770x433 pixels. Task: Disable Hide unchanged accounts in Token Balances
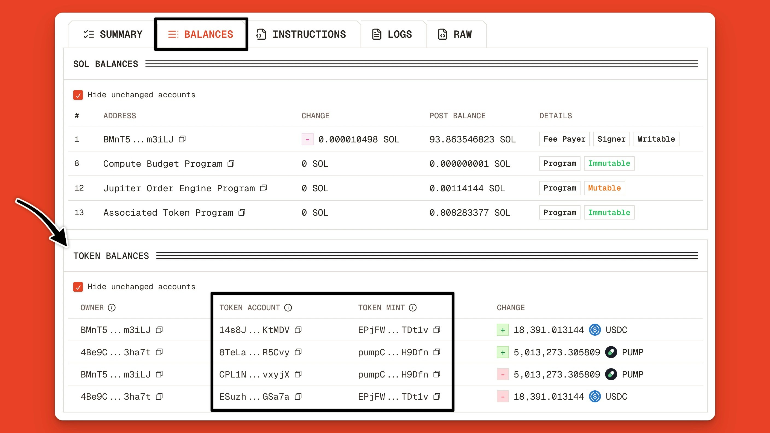pyautogui.click(x=78, y=287)
